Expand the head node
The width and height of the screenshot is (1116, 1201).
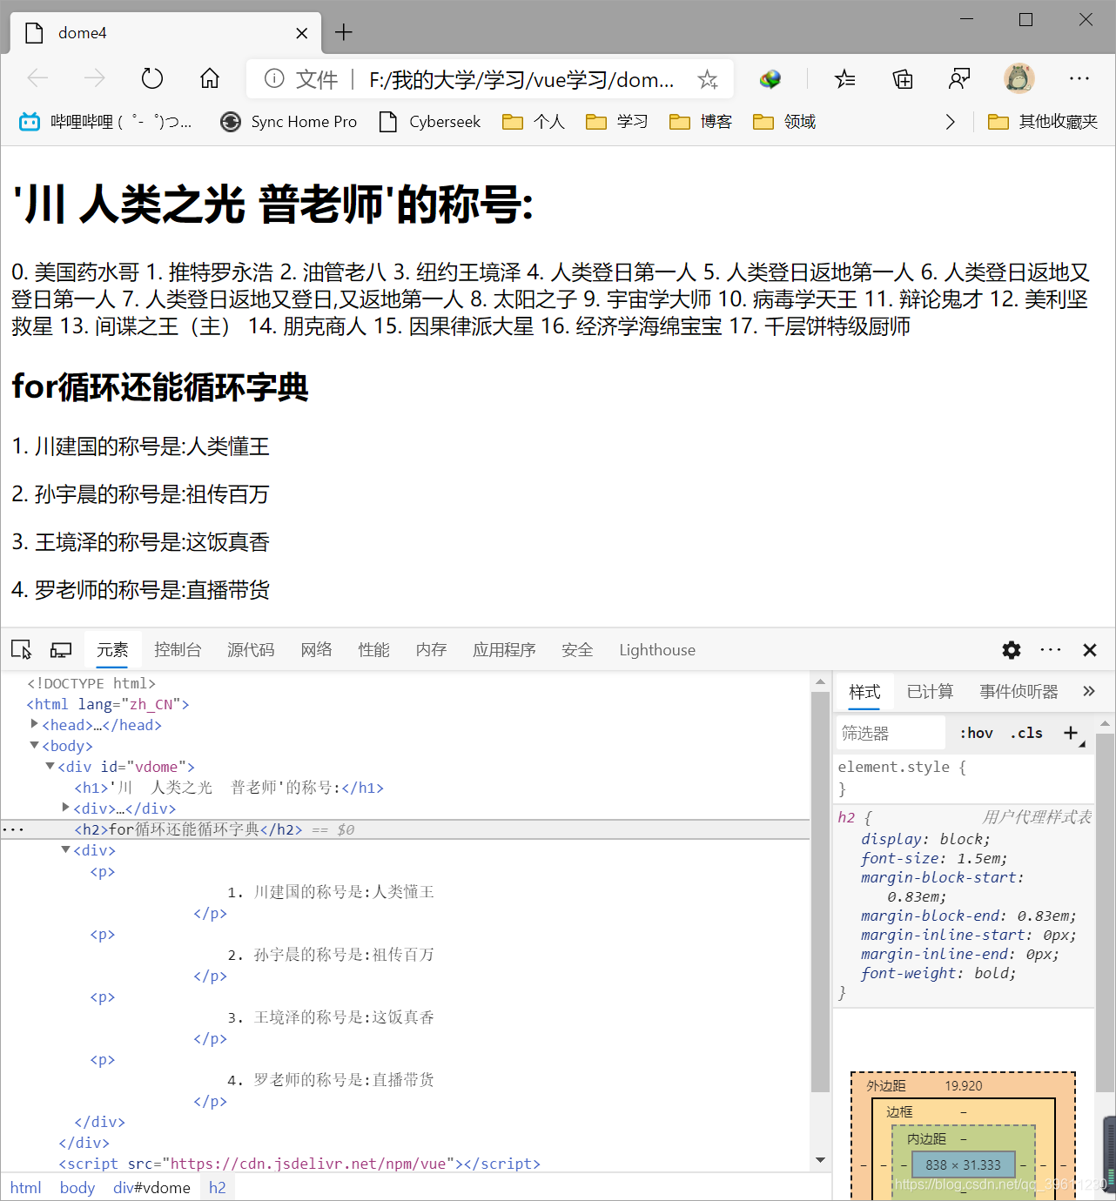coord(34,724)
